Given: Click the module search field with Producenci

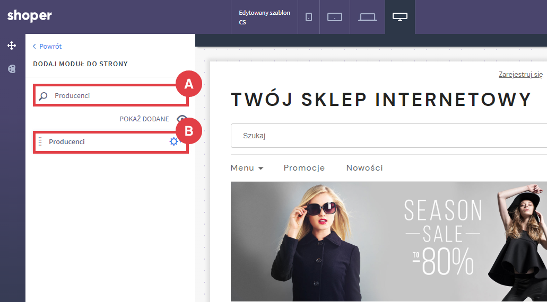Looking at the screenshot, I should (x=110, y=95).
